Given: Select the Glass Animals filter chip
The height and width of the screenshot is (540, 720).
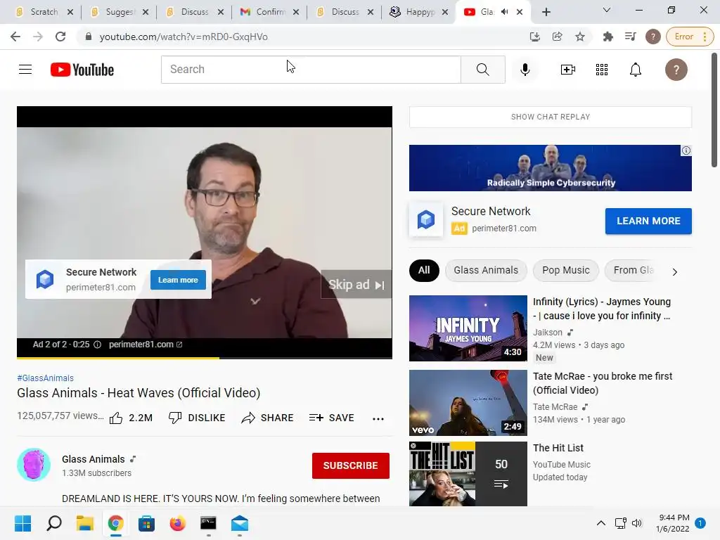Looking at the screenshot, I should pos(486,271).
